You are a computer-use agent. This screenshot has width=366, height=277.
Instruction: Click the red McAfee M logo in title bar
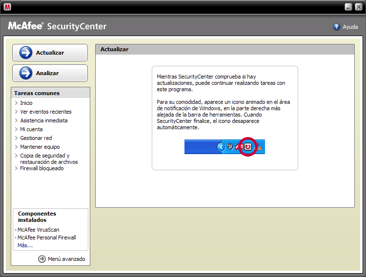click(7, 7)
